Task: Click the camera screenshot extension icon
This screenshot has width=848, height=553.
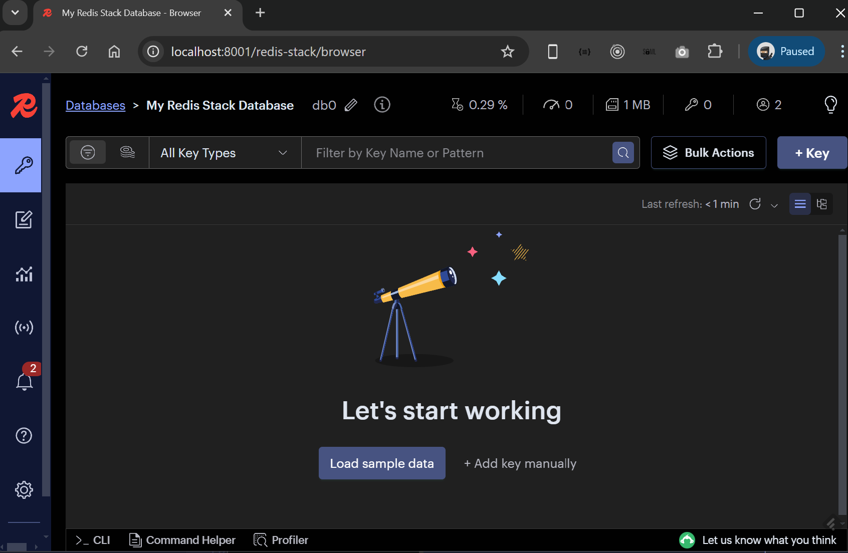Action: 682,52
